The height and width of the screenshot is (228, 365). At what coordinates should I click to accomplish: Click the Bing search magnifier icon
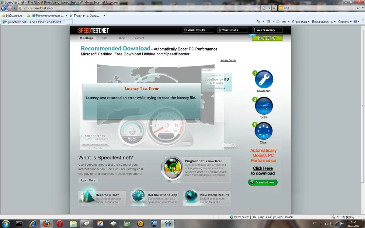pyautogui.click(x=358, y=8)
